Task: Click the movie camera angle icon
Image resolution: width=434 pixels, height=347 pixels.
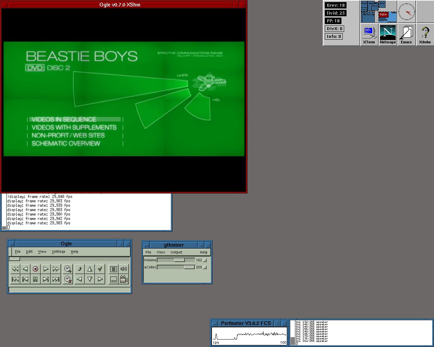Action: pyautogui.click(x=124, y=279)
